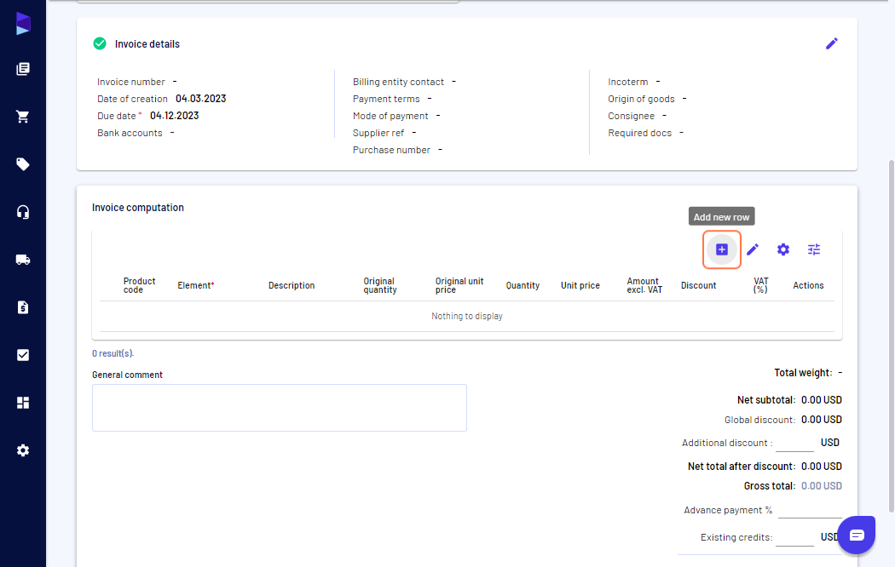Click the 0 result(s) text
The width and height of the screenshot is (895, 567).
[x=113, y=353]
